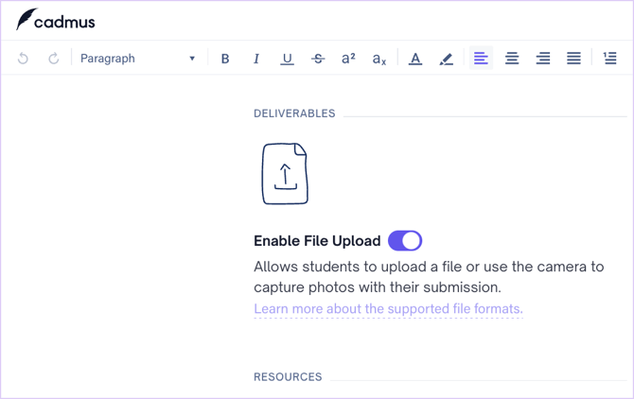Screen dimensions: 634x399
Task: Disable the Enable File Upload switch
Action: (405, 241)
